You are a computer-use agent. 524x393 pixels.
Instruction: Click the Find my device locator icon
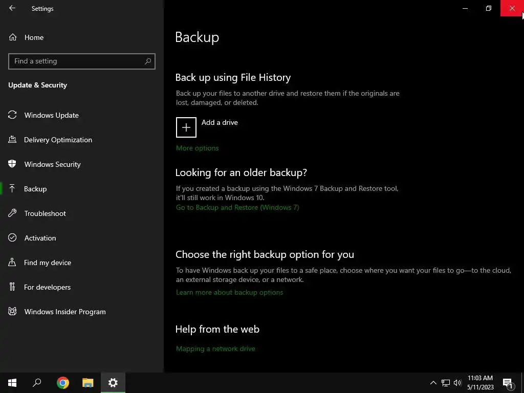tap(12, 262)
